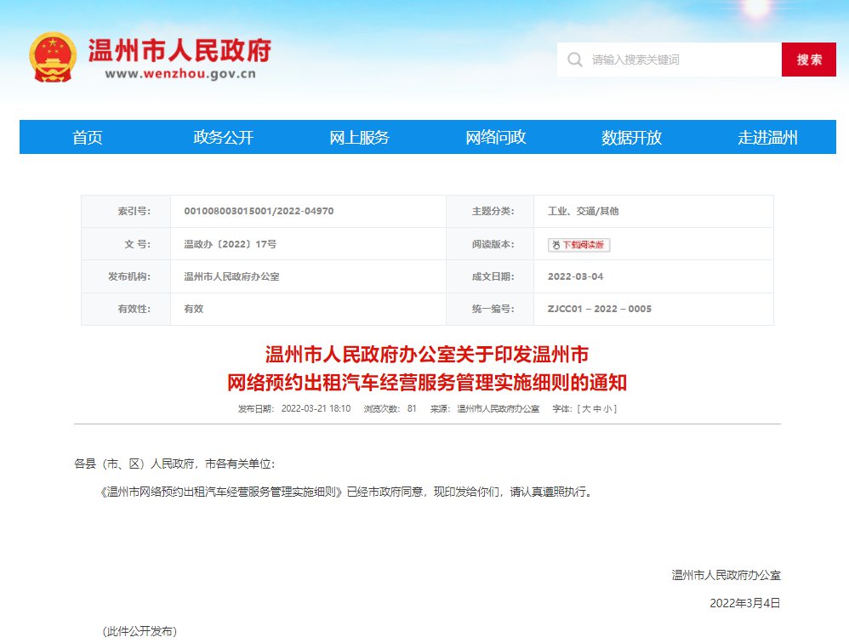Click the www.wenzhou.gov.cn URL text
Screen dimensions: 849x643
pyautogui.click(x=180, y=73)
